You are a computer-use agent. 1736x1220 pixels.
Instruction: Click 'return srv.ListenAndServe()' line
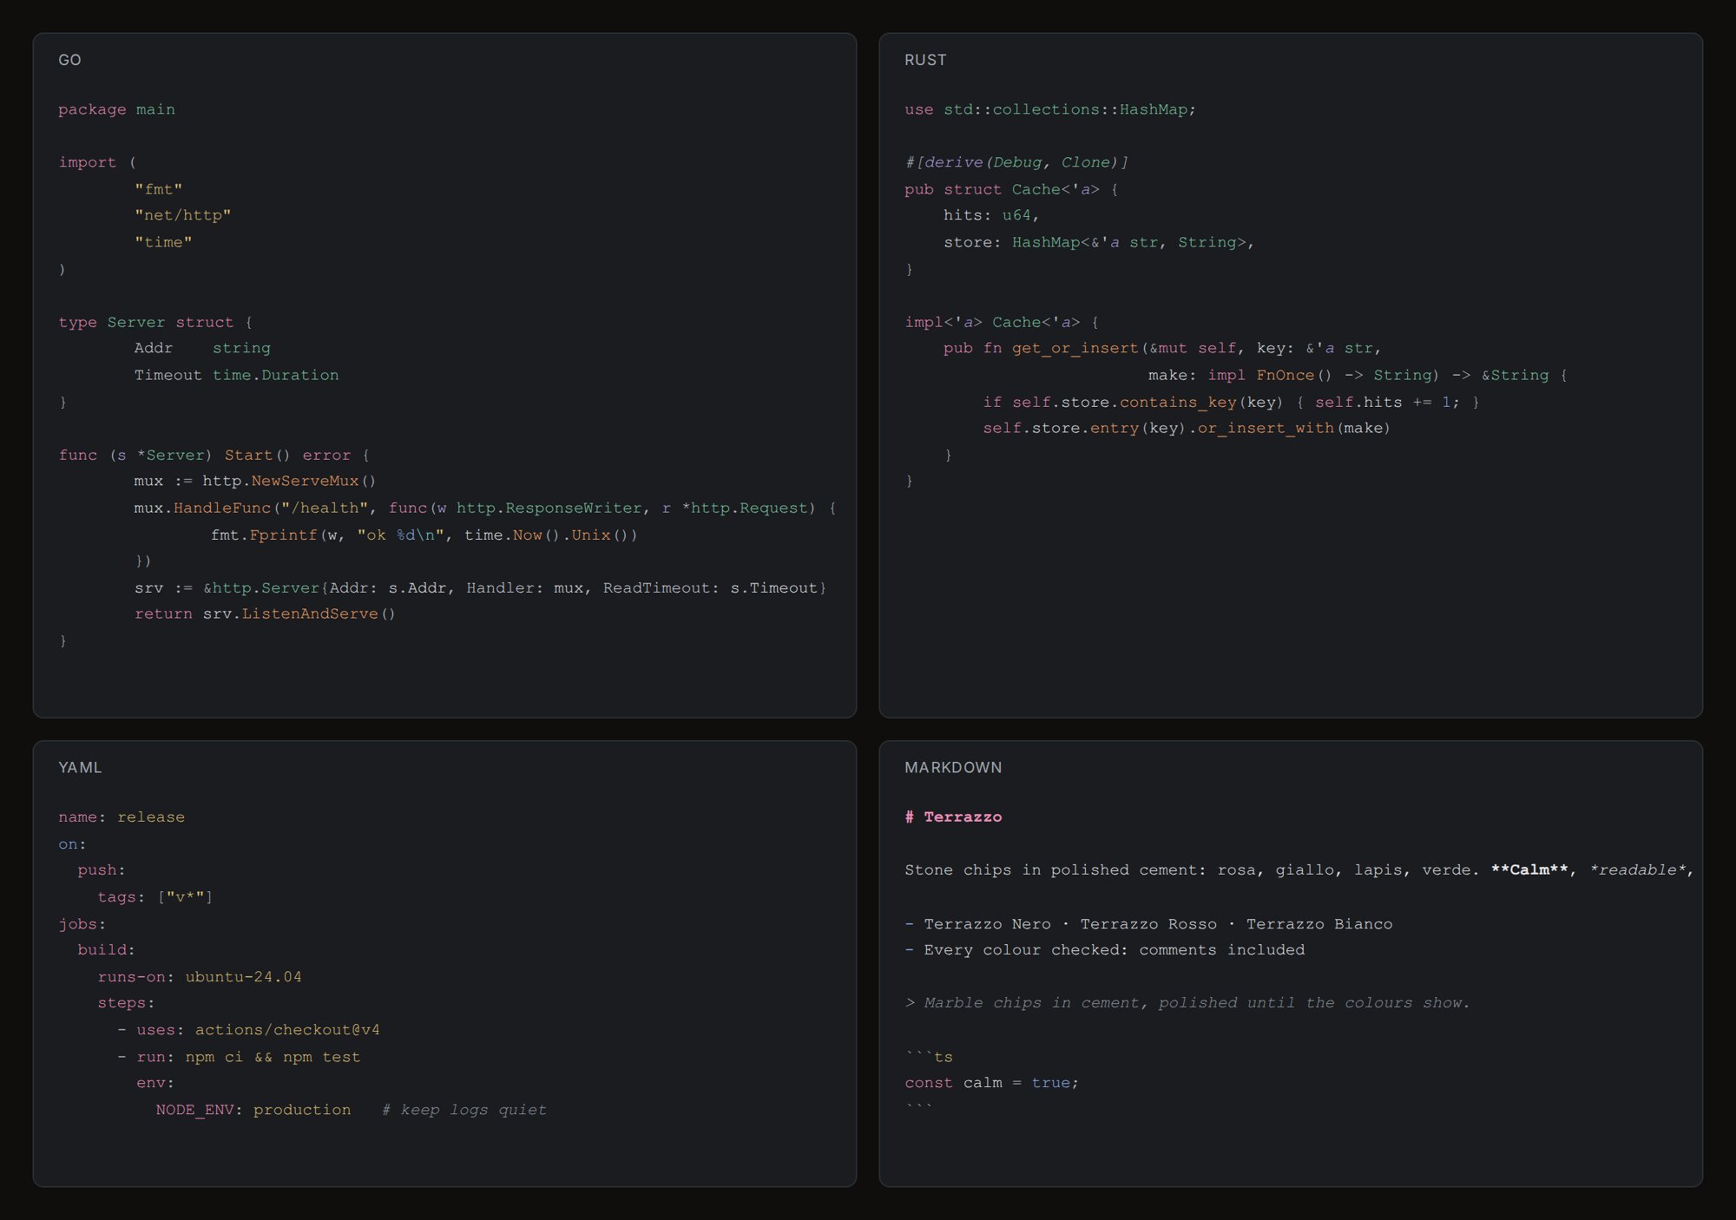pyautogui.click(x=265, y=613)
